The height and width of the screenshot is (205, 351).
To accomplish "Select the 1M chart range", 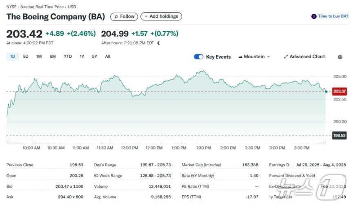I will coord(39,57).
